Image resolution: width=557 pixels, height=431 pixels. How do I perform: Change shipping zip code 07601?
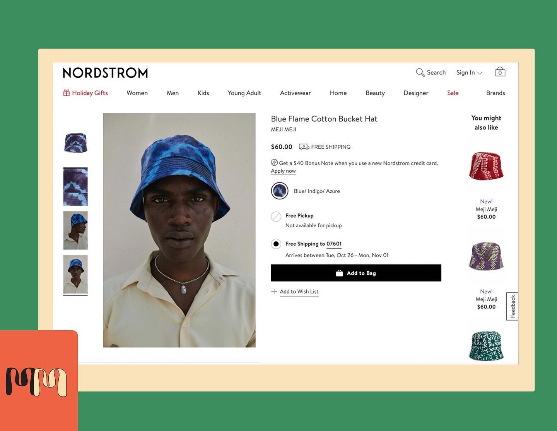[x=334, y=244]
